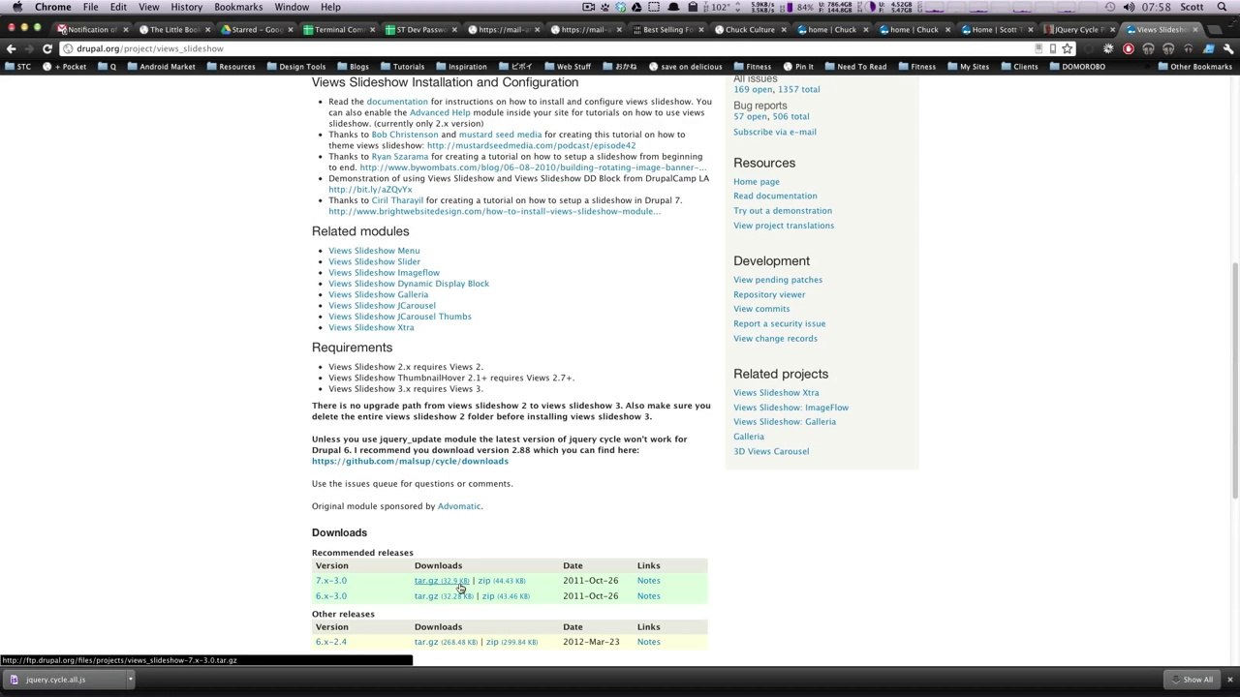Open the Web Stuff bookmarks folder
1240x697 pixels.
click(x=566, y=67)
